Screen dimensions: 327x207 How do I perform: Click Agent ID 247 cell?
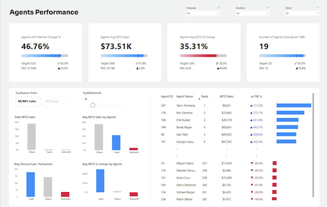pos(163,106)
